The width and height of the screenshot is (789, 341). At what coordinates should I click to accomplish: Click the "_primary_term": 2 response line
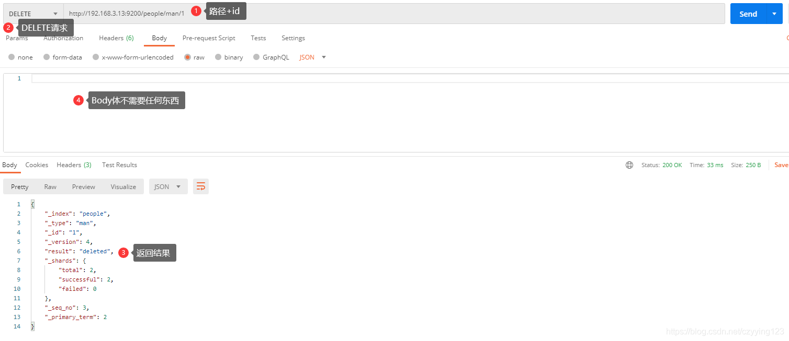tap(76, 317)
